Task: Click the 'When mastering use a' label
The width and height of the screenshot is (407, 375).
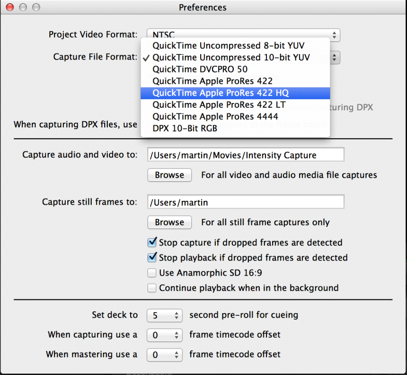Action: point(92,354)
